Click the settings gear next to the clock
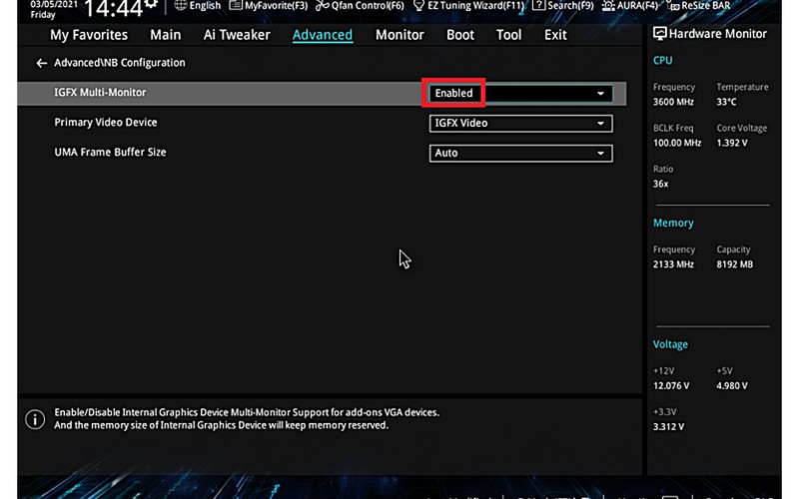Image resolution: width=799 pixels, height=499 pixels. pos(151,5)
